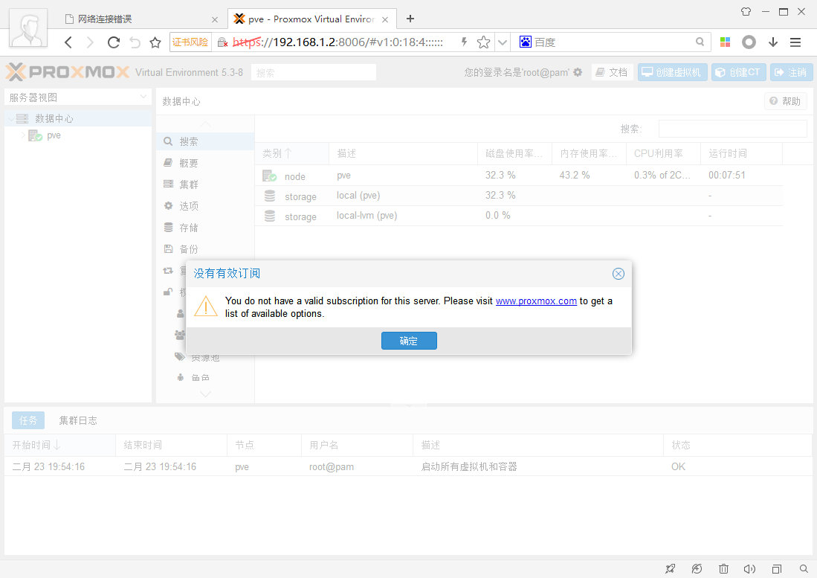Viewport: 817px width, 578px height.
Task: Click the 帮助 help button
Action: [x=785, y=101]
